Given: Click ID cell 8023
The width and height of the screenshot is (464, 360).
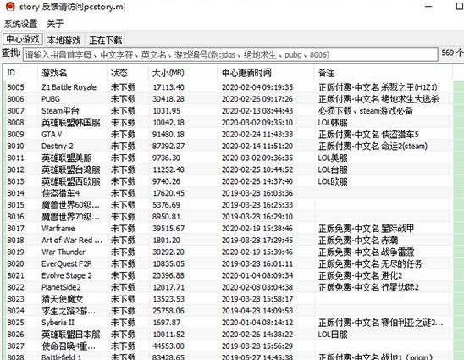Looking at the screenshot, I should tap(16, 299).
